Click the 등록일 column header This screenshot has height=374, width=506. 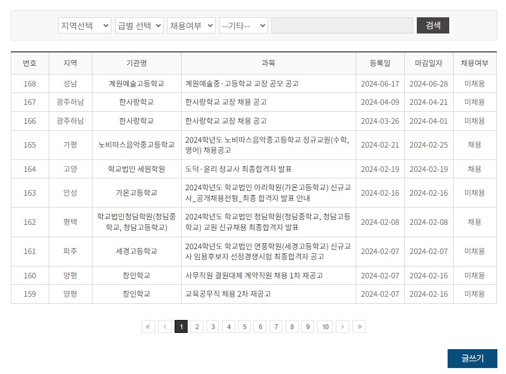[380, 63]
